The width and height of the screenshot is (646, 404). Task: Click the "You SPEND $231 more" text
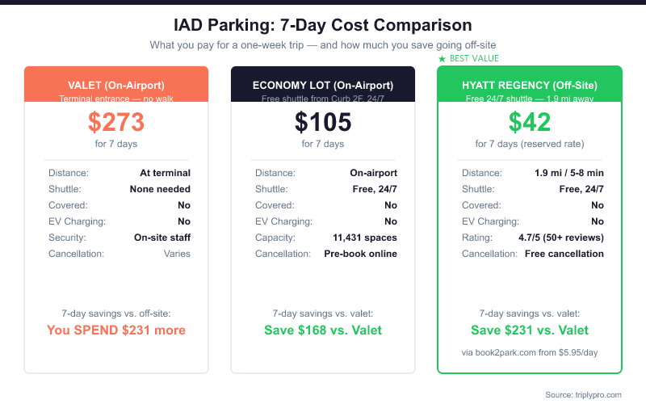coord(116,330)
